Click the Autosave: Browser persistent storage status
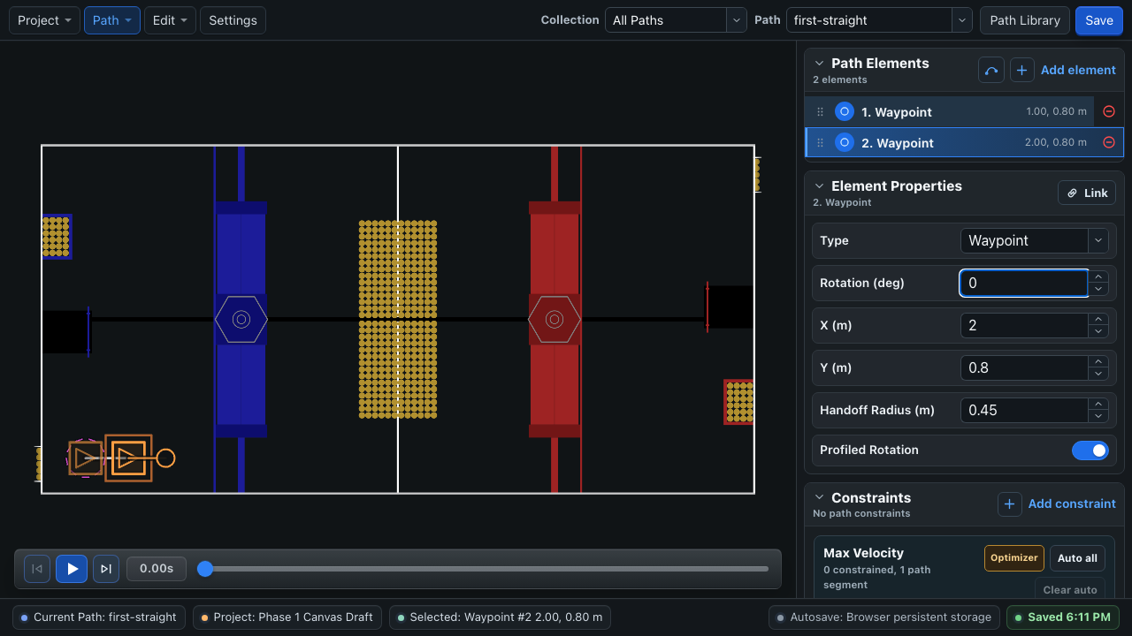The width and height of the screenshot is (1132, 636). pos(884,617)
